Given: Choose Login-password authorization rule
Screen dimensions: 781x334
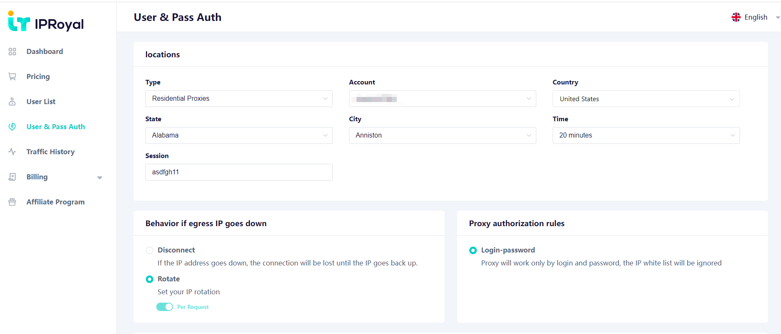Looking at the screenshot, I should click(473, 250).
